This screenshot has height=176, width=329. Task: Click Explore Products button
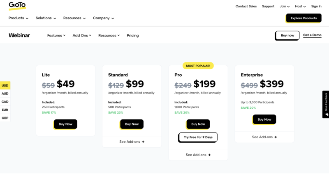(x=304, y=18)
